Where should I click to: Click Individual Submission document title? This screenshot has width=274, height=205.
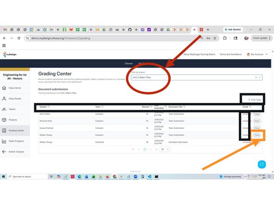(x=178, y=142)
